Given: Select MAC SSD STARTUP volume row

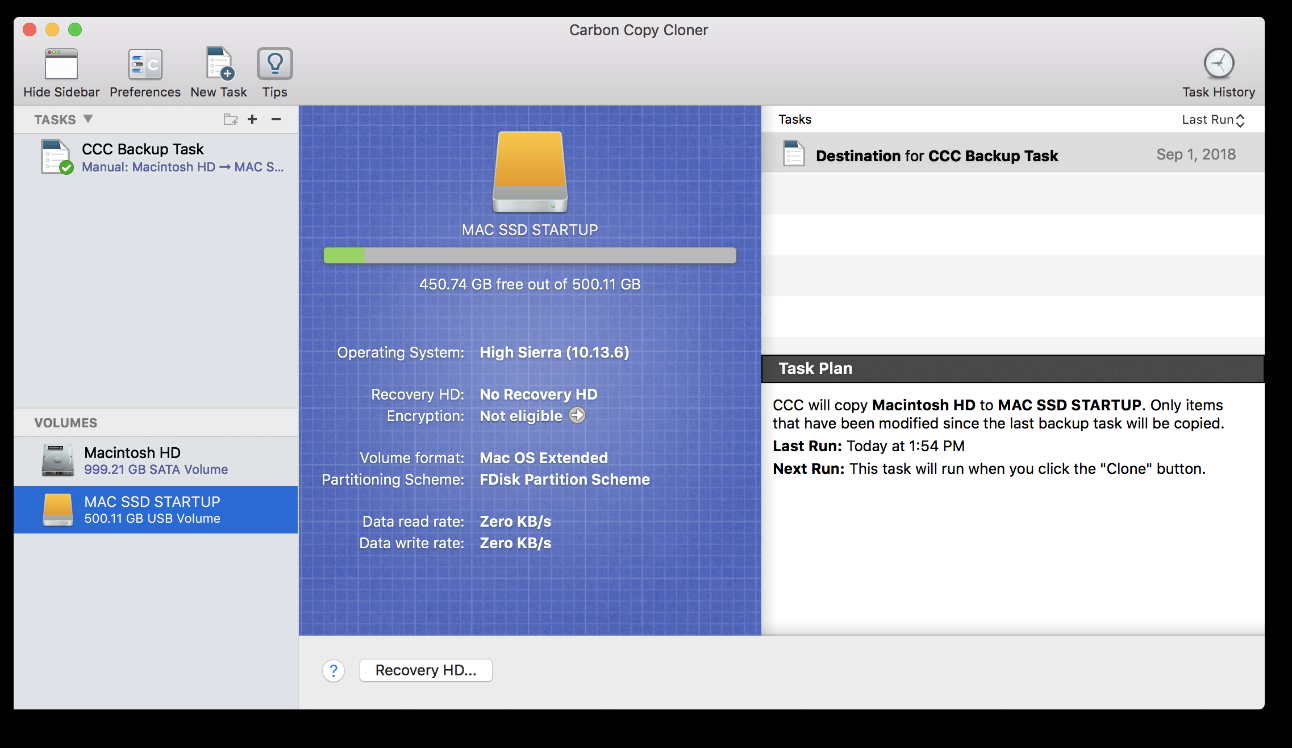Looking at the screenshot, I should 156,510.
